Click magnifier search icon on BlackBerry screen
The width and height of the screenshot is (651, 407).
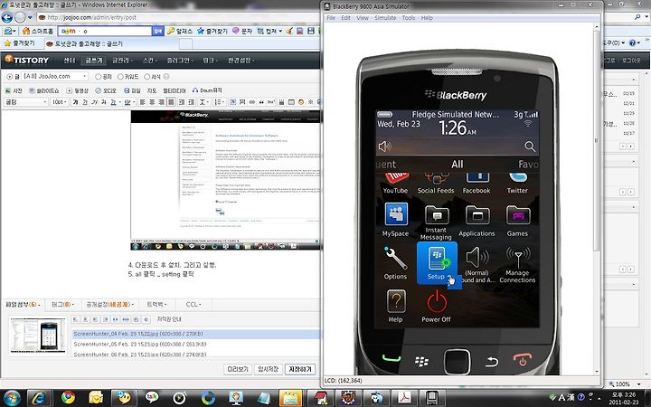530,147
